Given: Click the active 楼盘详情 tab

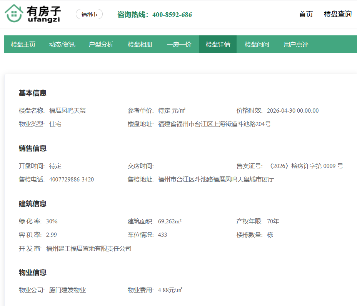Looking at the screenshot, I should [218, 45].
